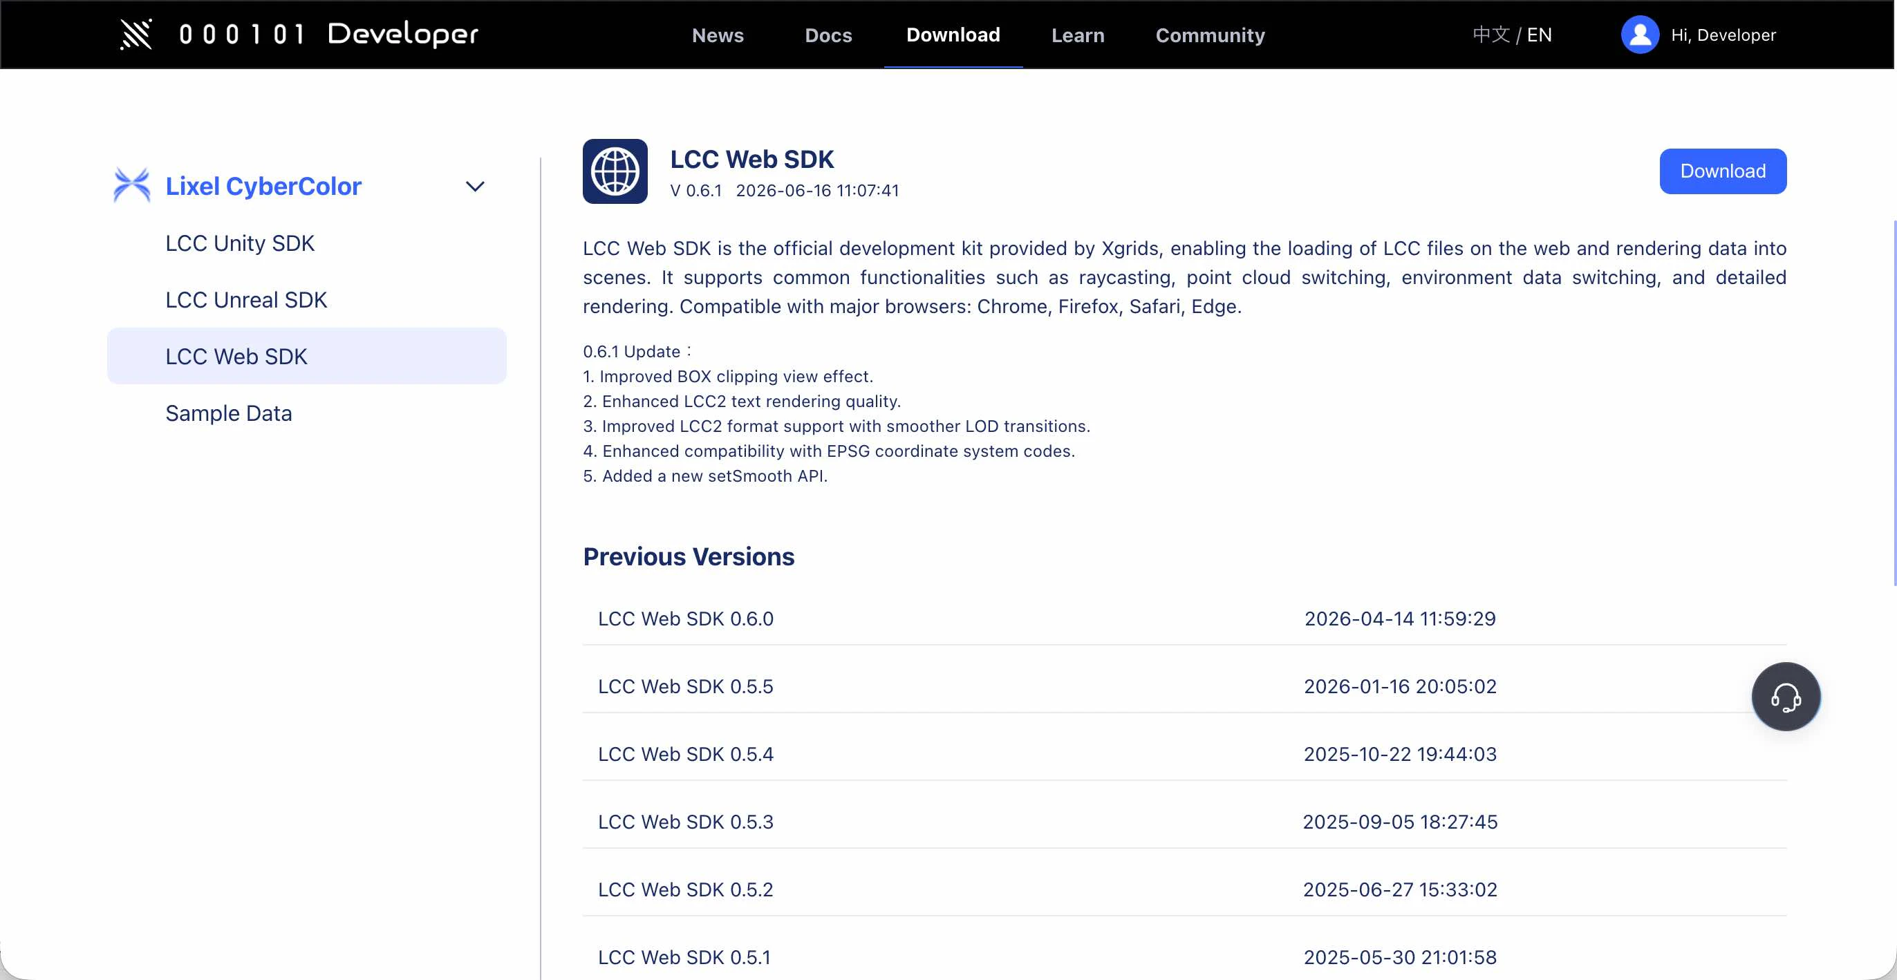Open Lixel CyberColor category heading

tap(263, 185)
